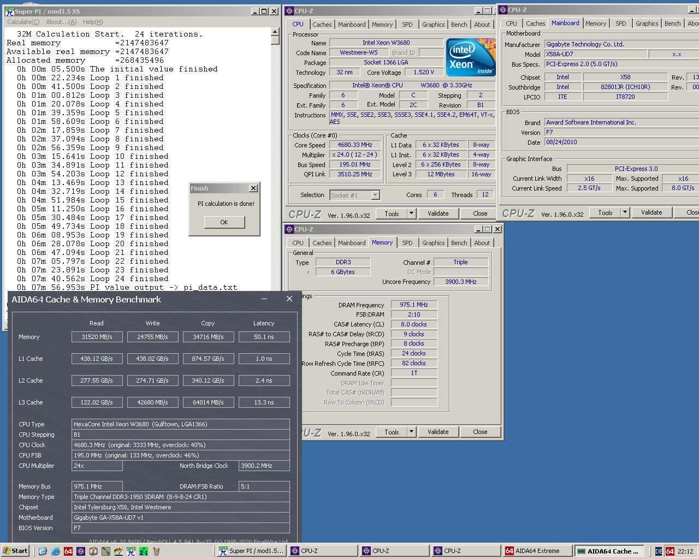The image size is (699, 559).
Task: Open Caches tab in CPU-Z mainboard window
Action: coord(535,23)
